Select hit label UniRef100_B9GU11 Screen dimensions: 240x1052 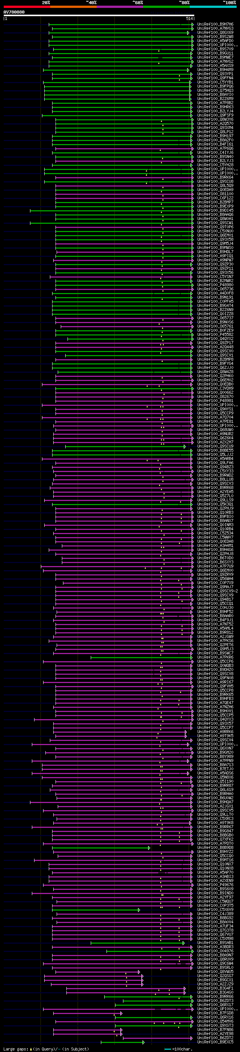(x=216, y=53)
